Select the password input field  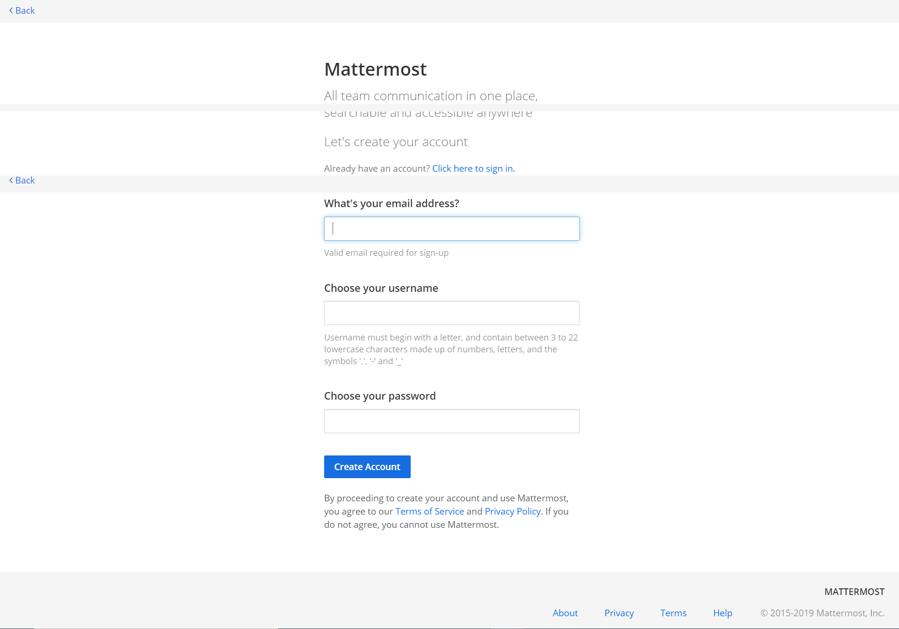[x=451, y=421]
